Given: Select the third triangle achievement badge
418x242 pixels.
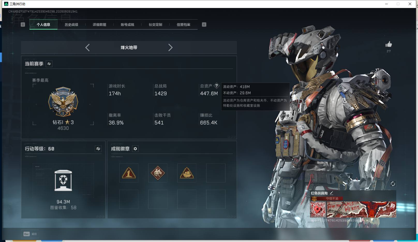Looking at the screenshot, I should [187, 173].
